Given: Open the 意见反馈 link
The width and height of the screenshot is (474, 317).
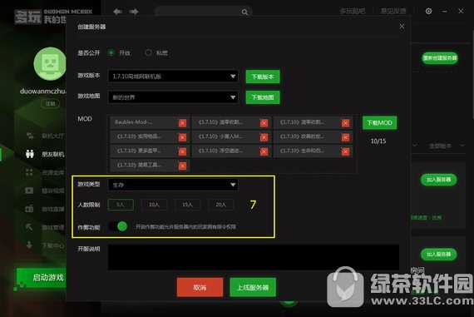Looking at the screenshot, I should point(393,11).
